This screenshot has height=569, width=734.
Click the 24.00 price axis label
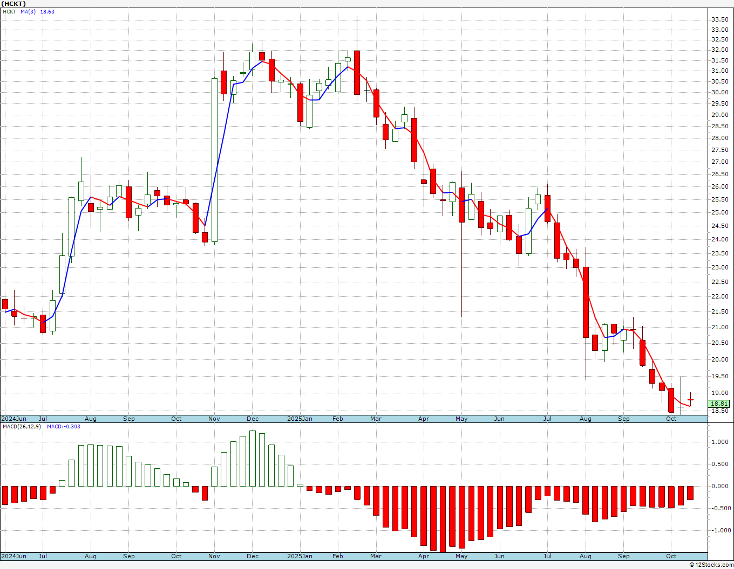pyautogui.click(x=719, y=239)
